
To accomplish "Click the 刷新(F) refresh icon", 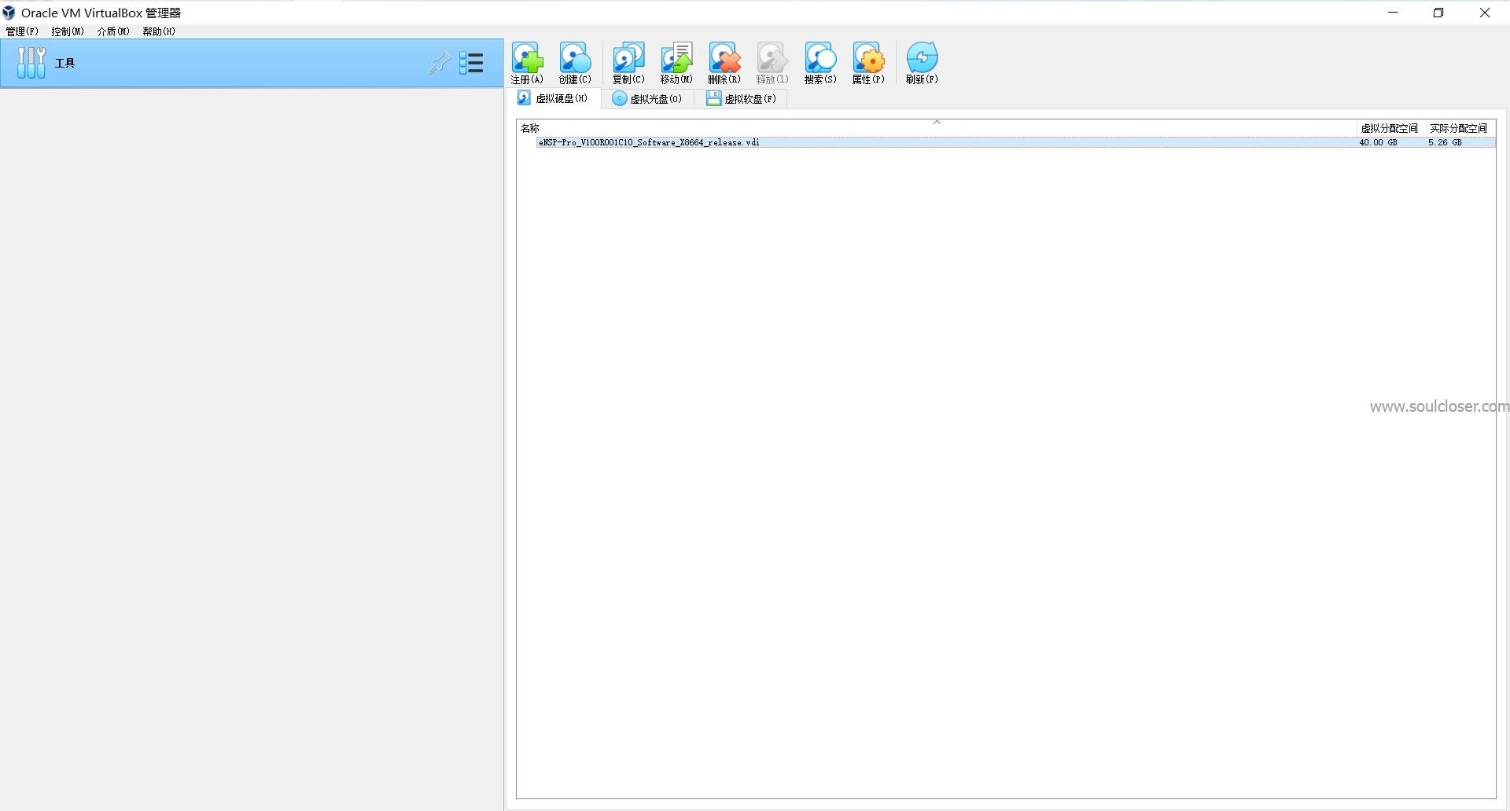I will (x=922, y=63).
